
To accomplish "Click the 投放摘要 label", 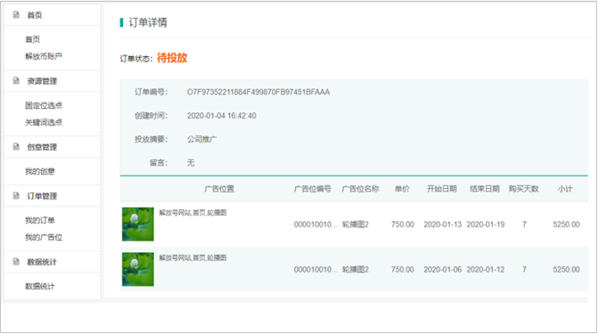I will [151, 139].
